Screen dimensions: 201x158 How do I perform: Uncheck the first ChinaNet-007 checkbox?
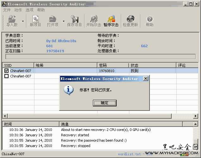pos(6,71)
